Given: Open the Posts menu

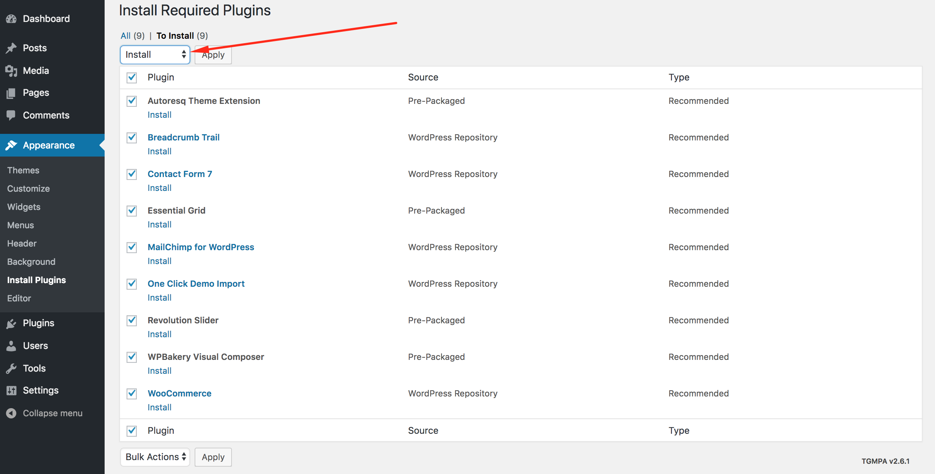Looking at the screenshot, I should (52, 48).
